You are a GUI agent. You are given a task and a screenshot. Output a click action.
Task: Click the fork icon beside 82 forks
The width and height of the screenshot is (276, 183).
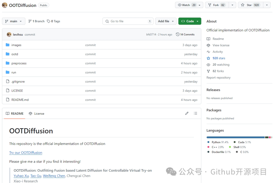click(209, 71)
